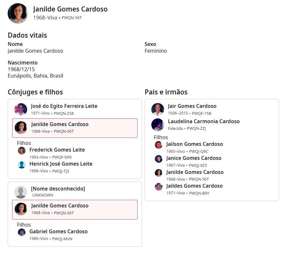Click the gray silhouette avatar of the unknown spouse
Screen dimensions: 287x262
pos(21,192)
